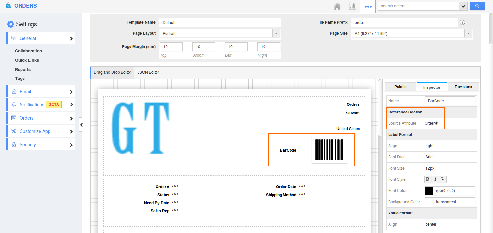Select the Shipping Method field label
The width and height of the screenshot is (493, 233).
pos(281,195)
